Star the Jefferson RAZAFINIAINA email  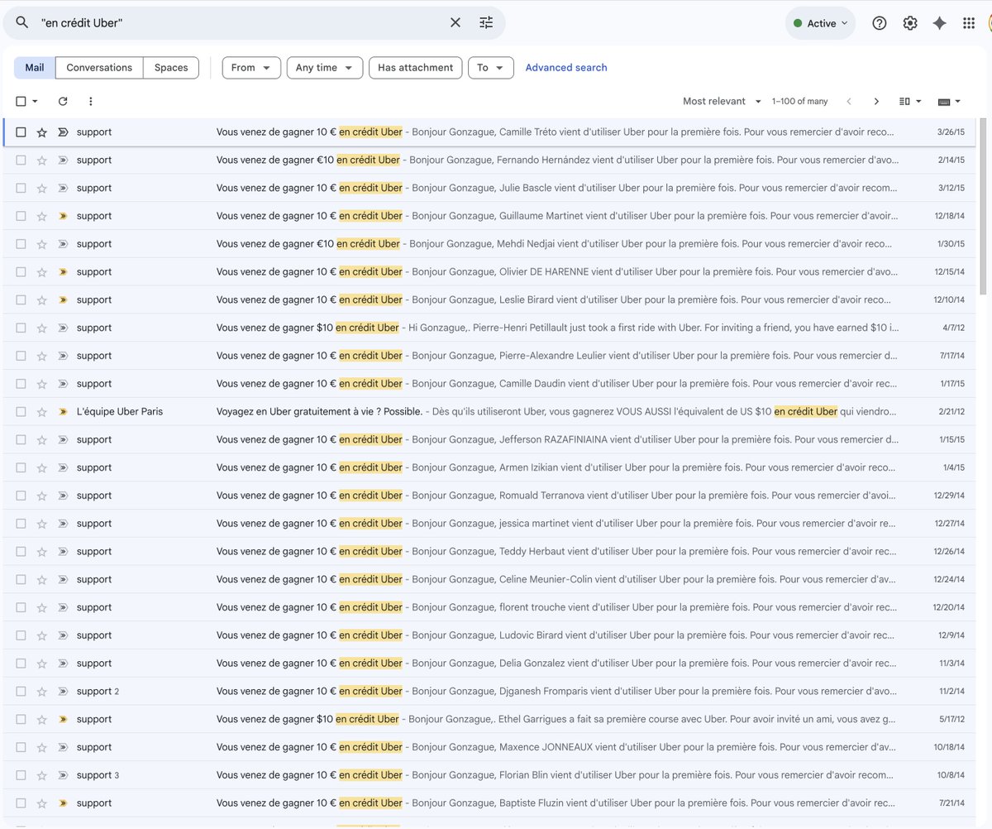tap(42, 439)
